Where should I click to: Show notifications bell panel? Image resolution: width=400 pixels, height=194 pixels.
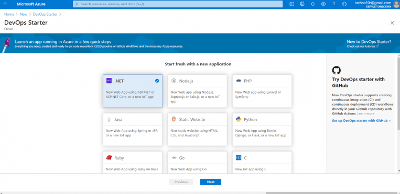[313, 4]
